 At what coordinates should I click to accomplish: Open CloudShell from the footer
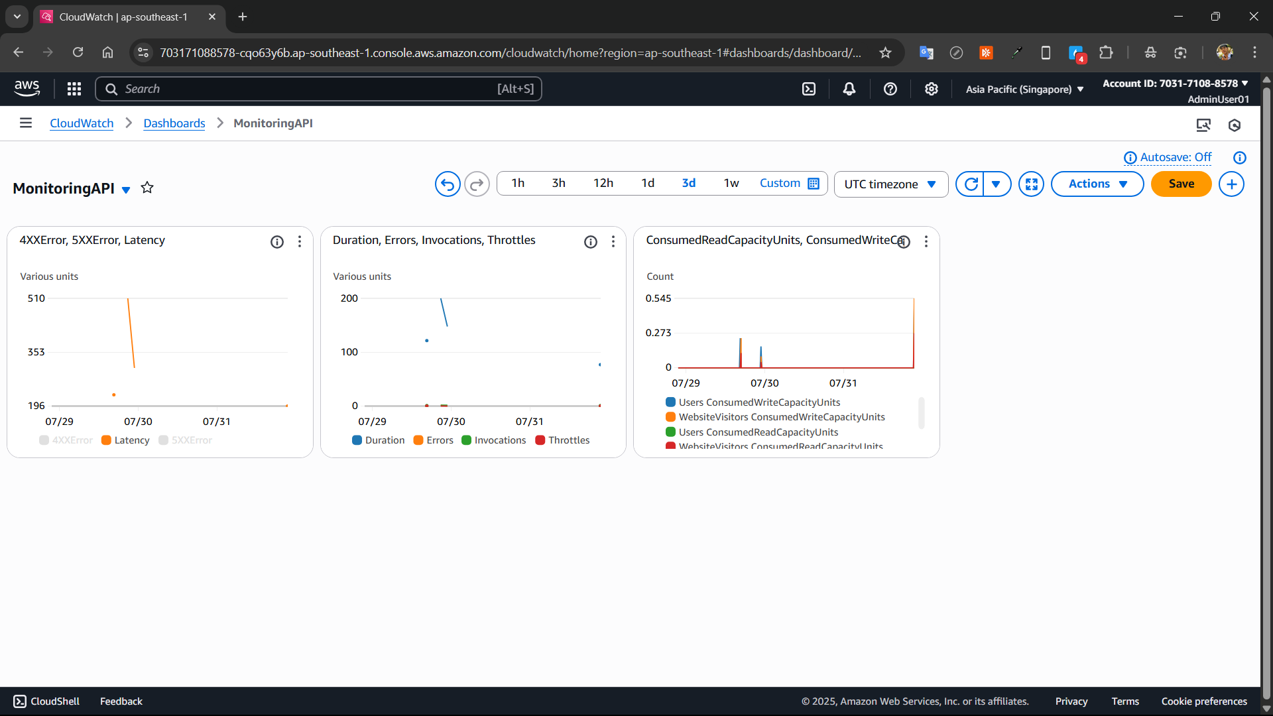(46, 701)
